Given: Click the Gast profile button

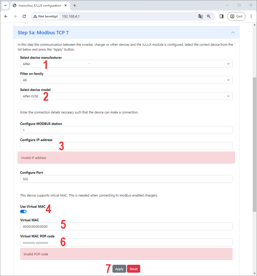Looking at the screenshot, I should pyautogui.click(x=236, y=16).
